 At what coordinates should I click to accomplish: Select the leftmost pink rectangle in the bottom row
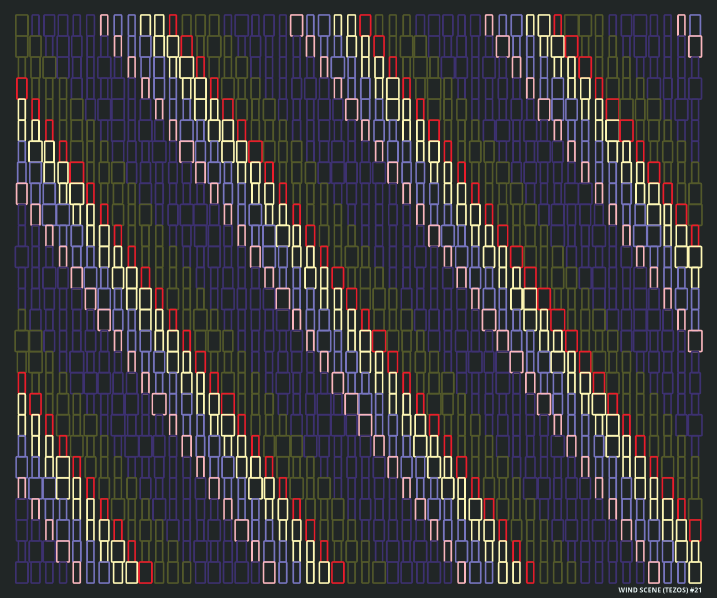(76, 573)
